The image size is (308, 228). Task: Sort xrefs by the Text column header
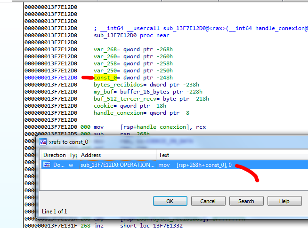pyautogui.click(x=164, y=155)
